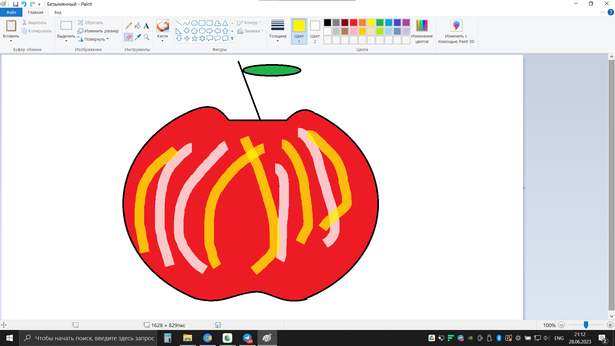Choose the Oval shape
The height and width of the screenshot is (346, 615).
click(194, 23)
